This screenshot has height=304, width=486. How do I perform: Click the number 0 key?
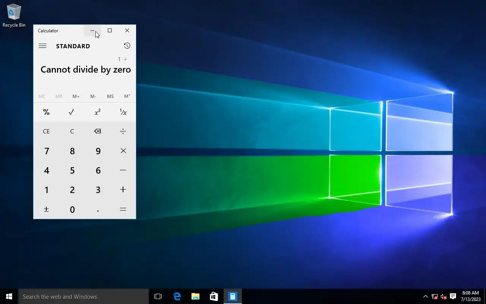tap(72, 209)
